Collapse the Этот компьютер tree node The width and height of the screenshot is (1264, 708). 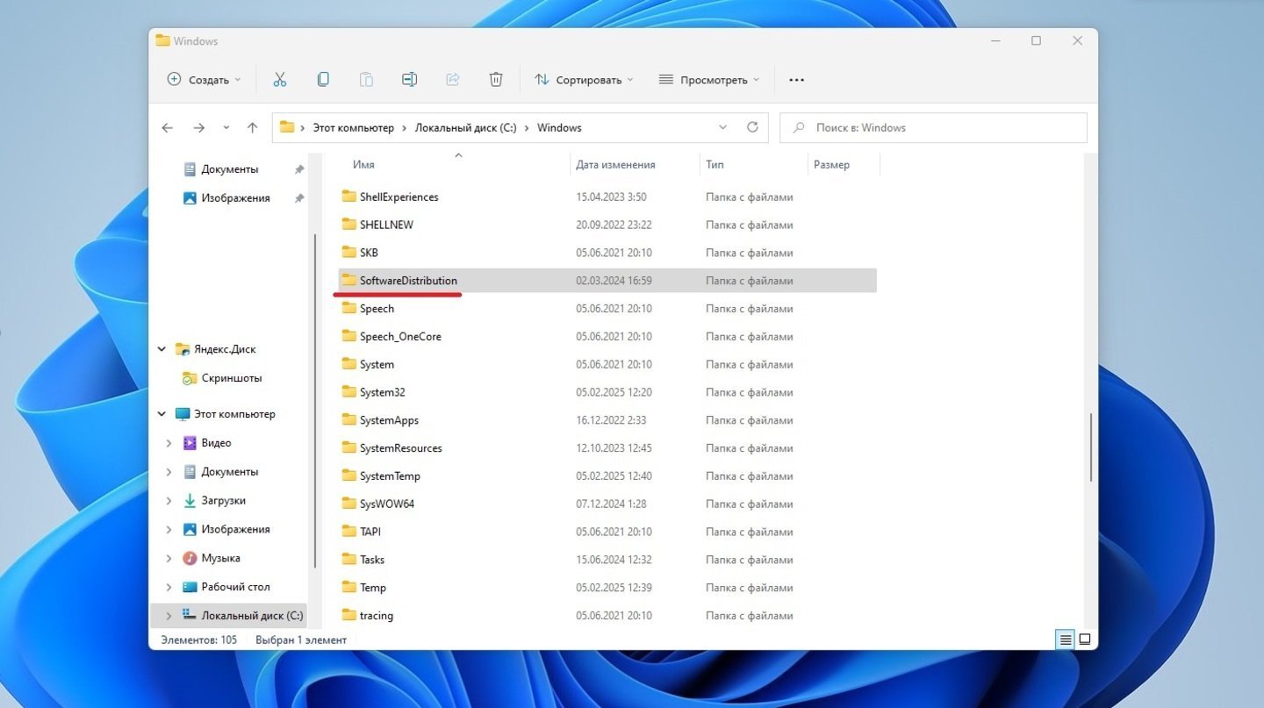[x=162, y=414]
